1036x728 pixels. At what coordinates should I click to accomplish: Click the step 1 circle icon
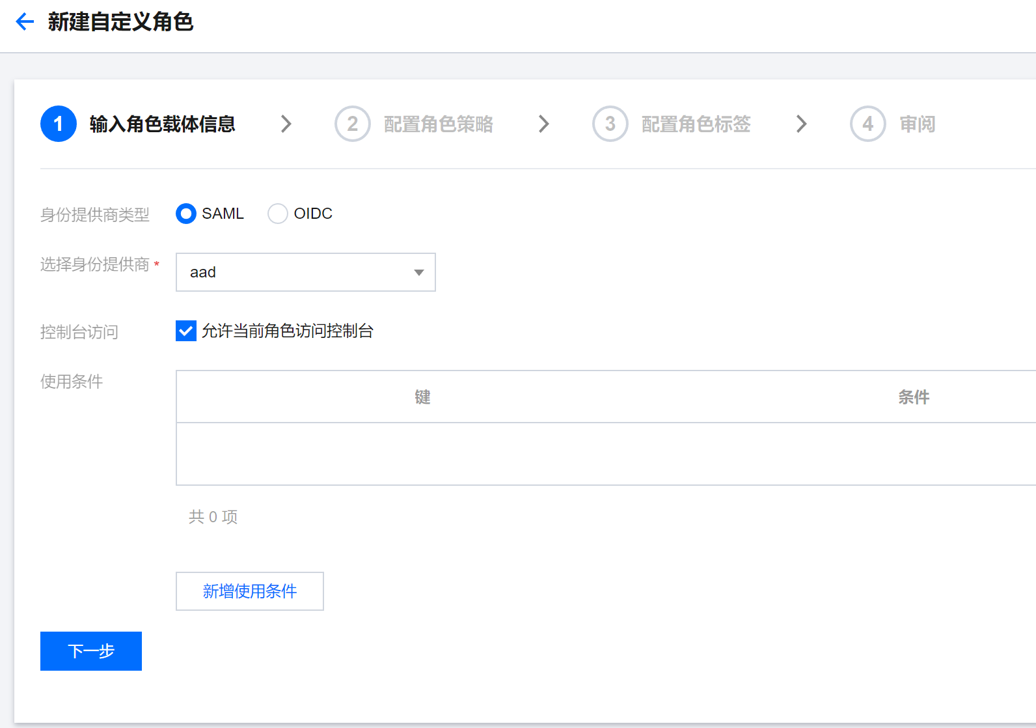click(x=59, y=124)
